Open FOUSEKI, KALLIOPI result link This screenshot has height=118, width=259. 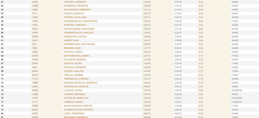74,71
